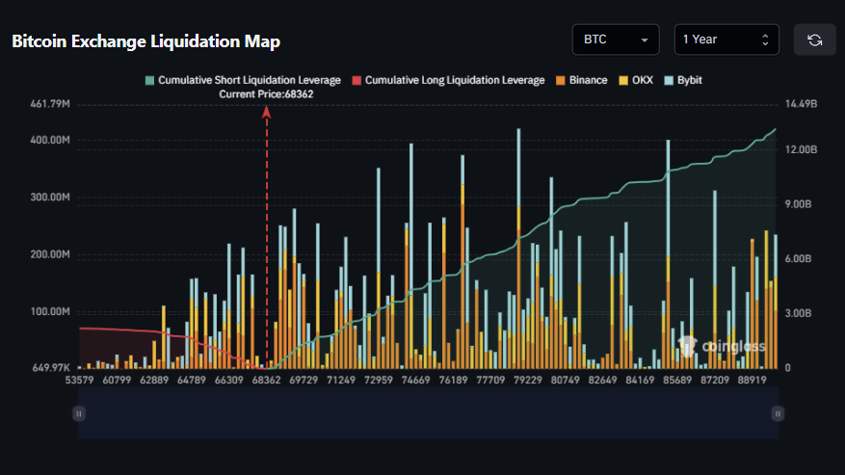The image size is (845, 475).
Task: Click the caret arrow in BTC dropdown
Action: tap(644, 40)
